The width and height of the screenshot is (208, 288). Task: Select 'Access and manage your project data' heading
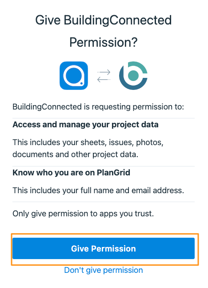pos(85,125)
